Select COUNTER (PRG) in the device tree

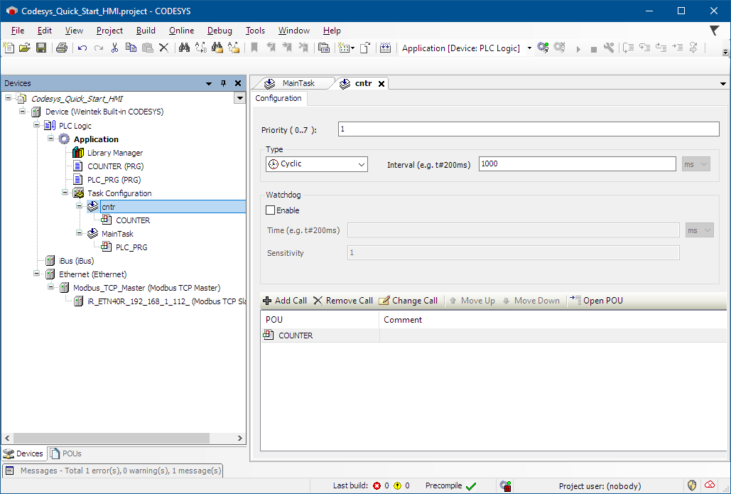pyautogui.click(x=115, y=166)
